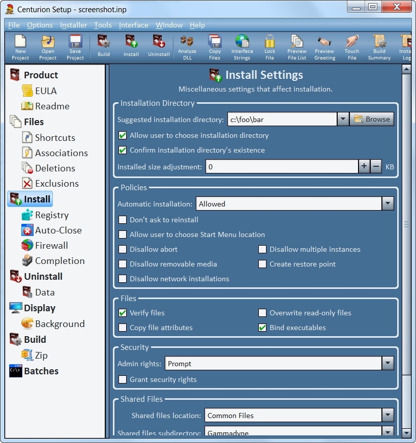
Task: Increase installed size adjustment with plus
Action: tap(364, 166)
